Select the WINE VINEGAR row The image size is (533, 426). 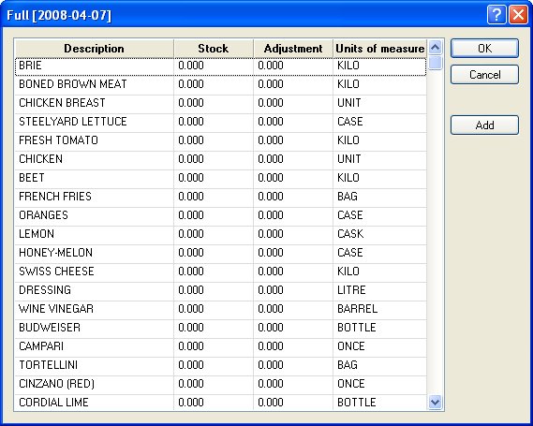pyautogui.click(x=221, y=309)
